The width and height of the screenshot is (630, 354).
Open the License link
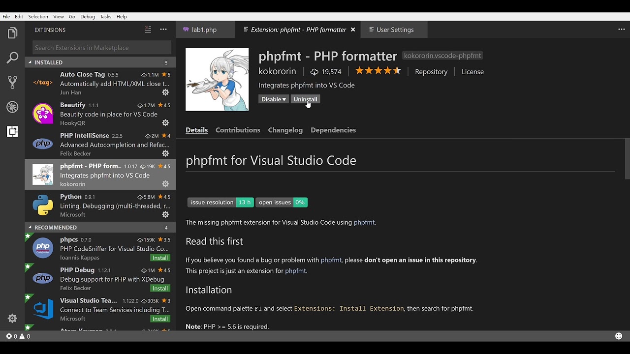pos(472,72)
